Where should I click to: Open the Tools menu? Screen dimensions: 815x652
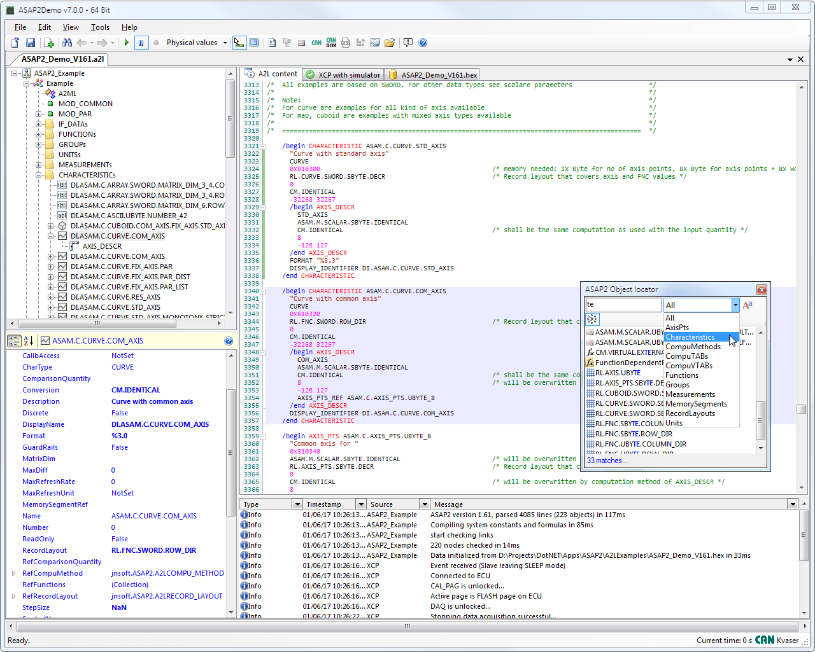100,27
